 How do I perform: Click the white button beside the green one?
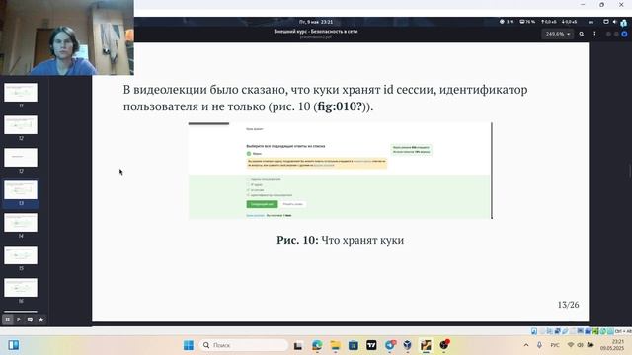tap(292, 204)
